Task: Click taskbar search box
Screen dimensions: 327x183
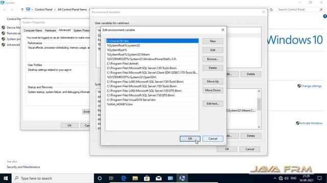Action: click(x=53, y=178)
